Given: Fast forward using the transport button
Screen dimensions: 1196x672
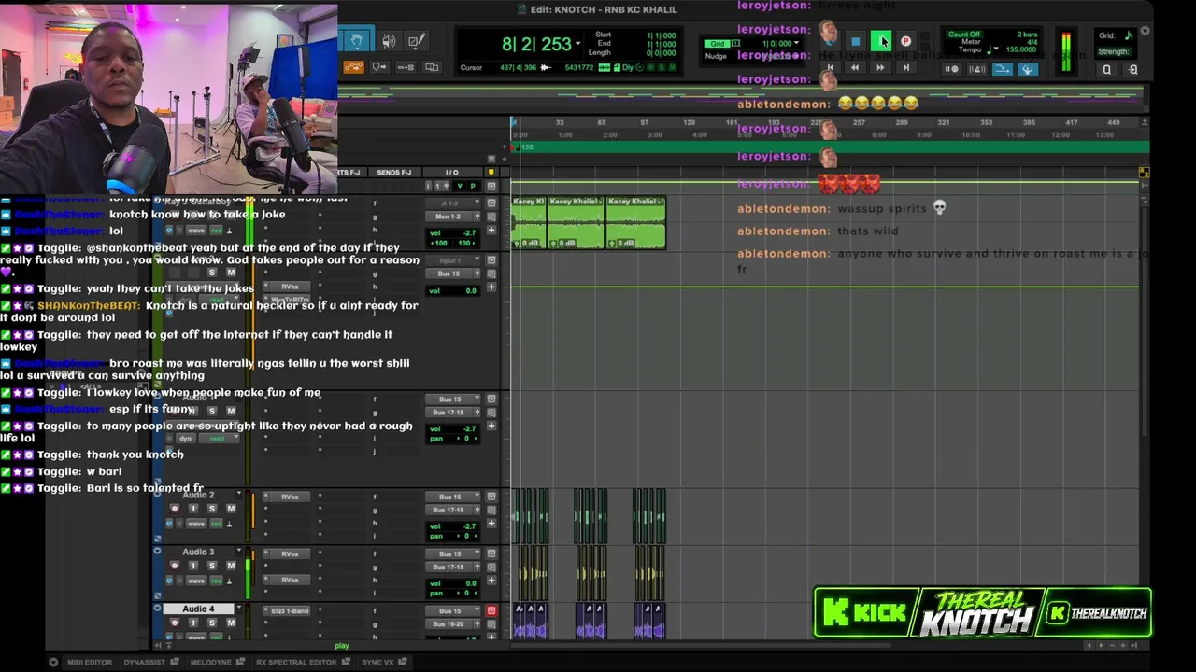Looking at the screenshot, I should coord(879,68).
